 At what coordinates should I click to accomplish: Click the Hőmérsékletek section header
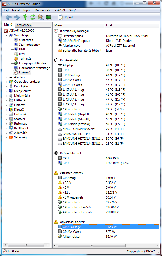(69, 60)
